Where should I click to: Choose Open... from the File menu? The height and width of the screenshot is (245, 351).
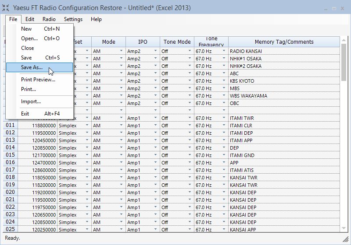[39, 38]
